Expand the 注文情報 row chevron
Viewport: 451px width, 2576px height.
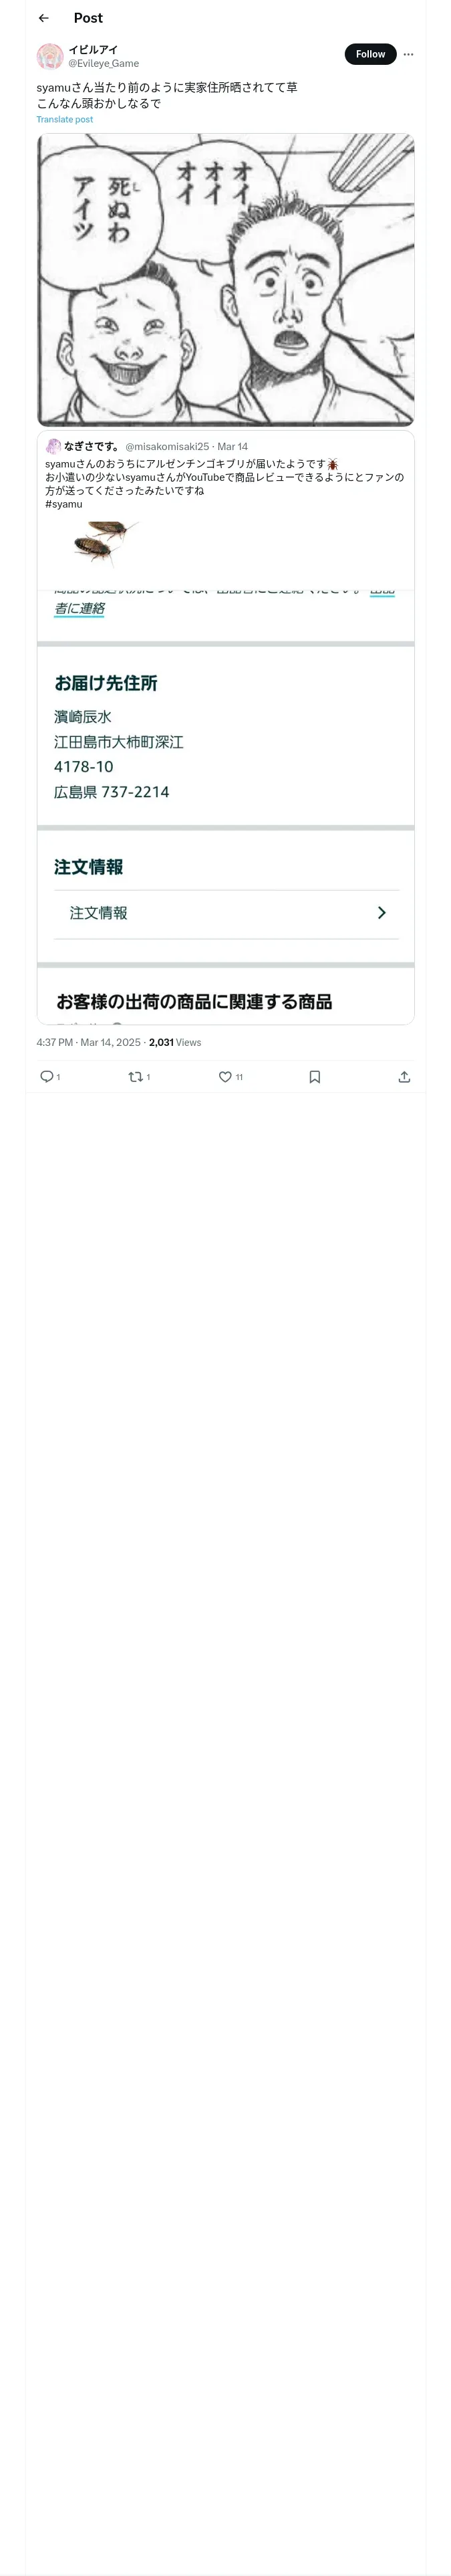pos(381,912)
